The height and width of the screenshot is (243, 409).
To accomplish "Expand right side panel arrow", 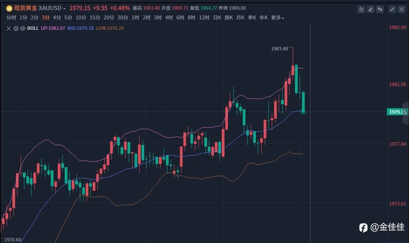I will (406, 112).
